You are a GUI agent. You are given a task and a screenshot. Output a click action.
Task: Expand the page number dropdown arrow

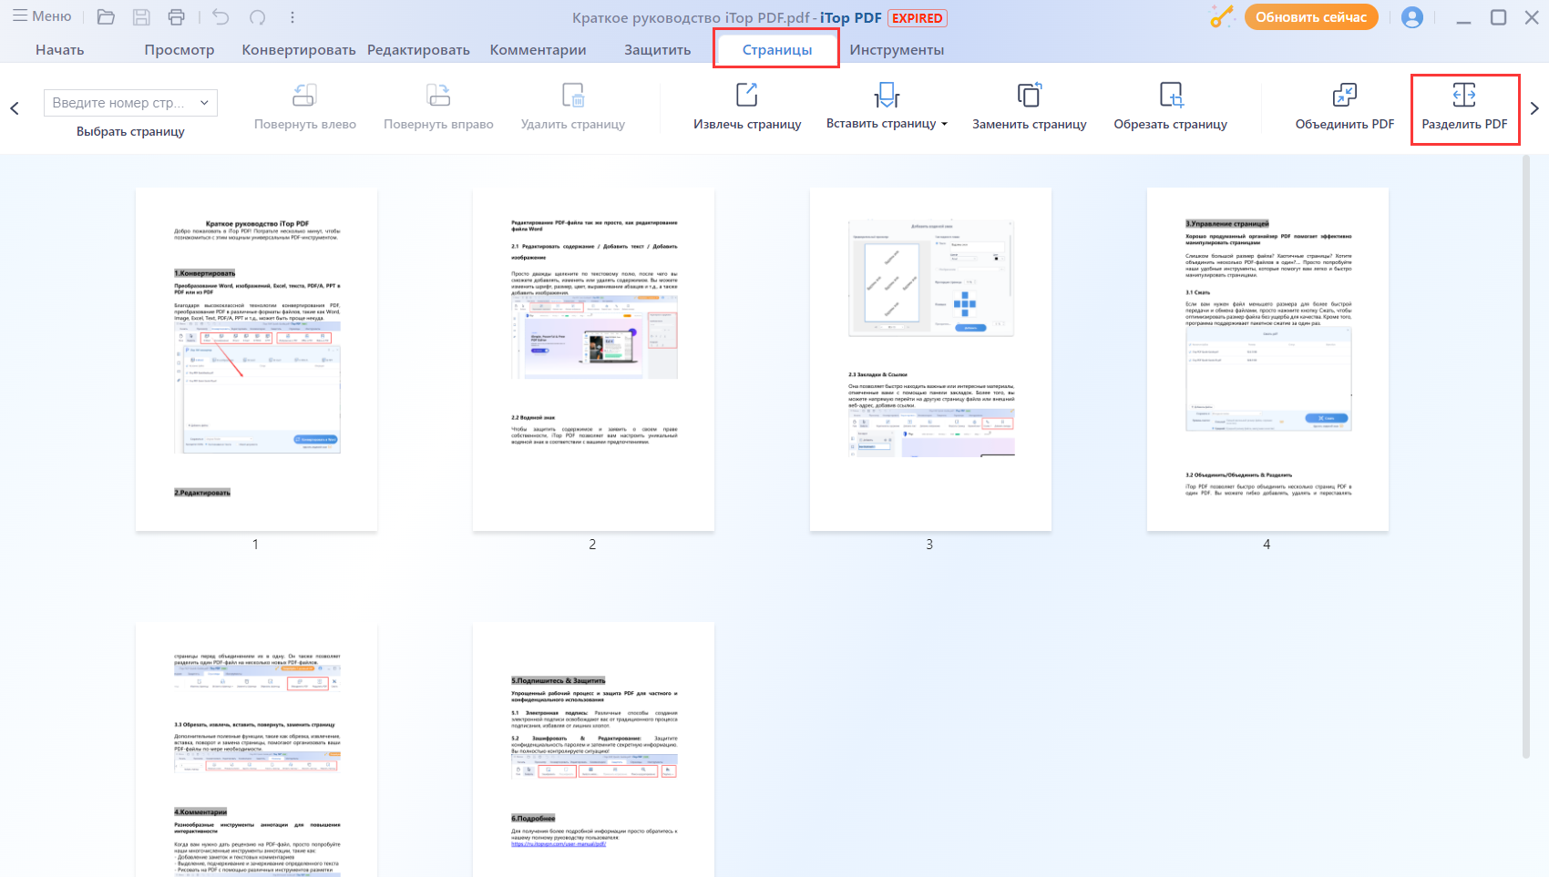click(205, 103)
